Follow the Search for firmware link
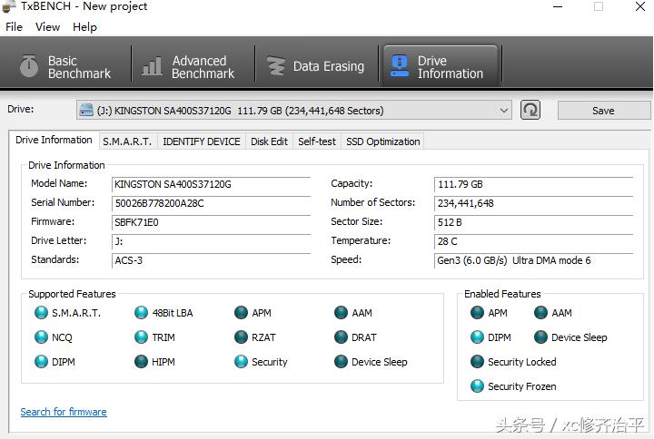 click(x=64, y=412)
